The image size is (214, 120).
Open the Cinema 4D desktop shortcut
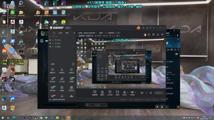click(x=21, y=4)
